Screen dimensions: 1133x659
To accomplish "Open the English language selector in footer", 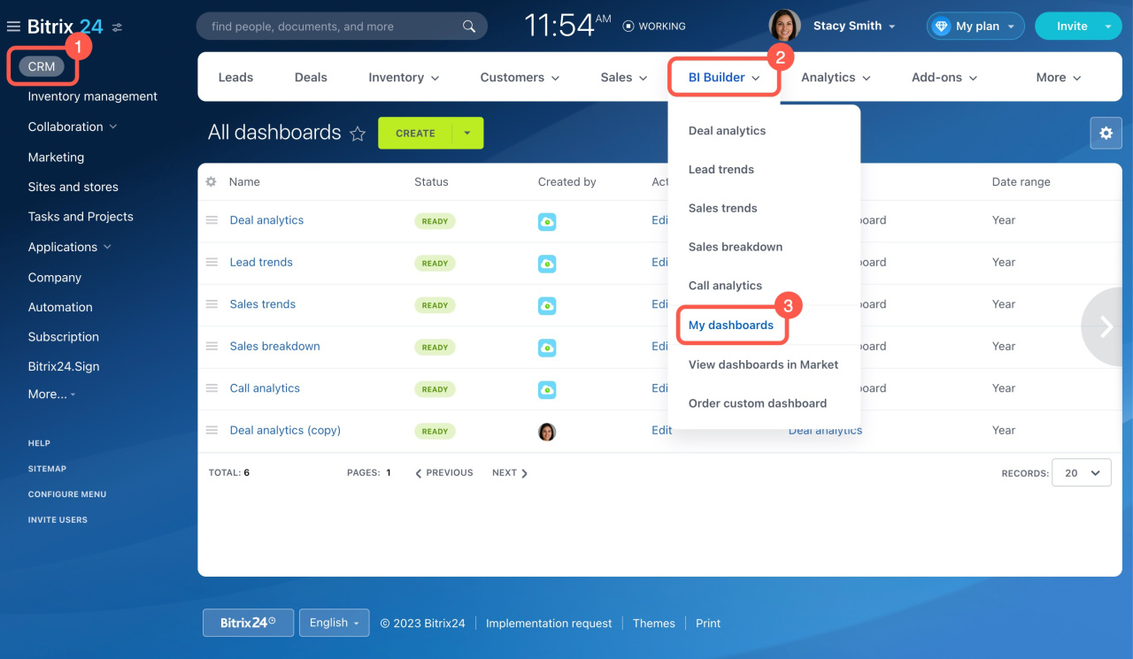I will pyautogui.click(x=334, y=623).
